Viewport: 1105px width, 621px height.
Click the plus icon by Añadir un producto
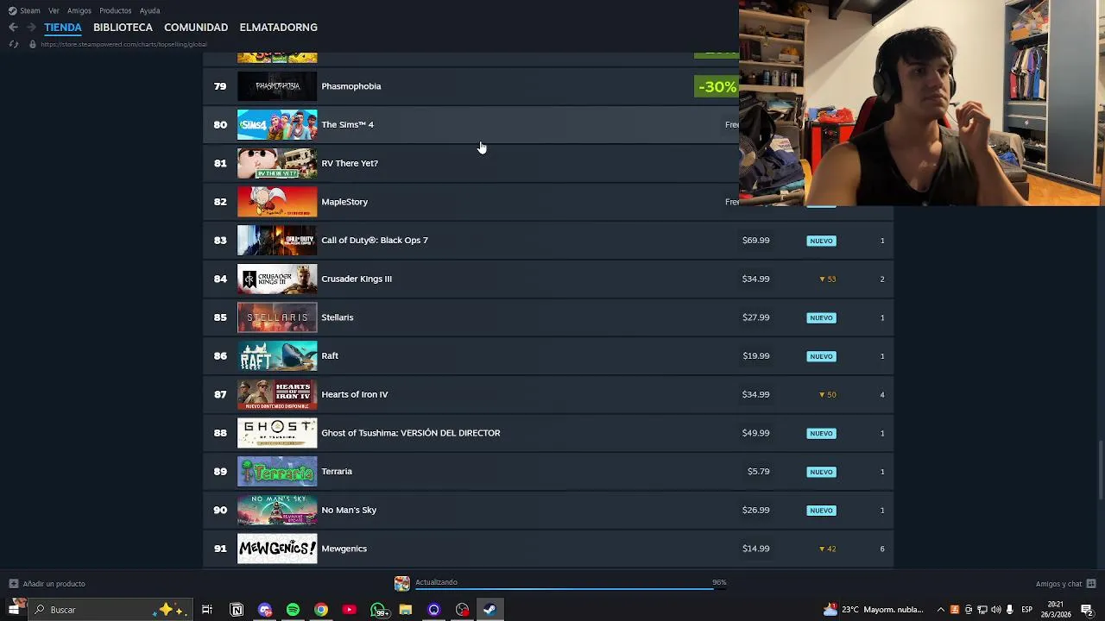[x=13, y=584]
